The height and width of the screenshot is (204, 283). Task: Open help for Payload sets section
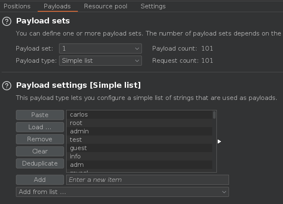pos(7,21)
